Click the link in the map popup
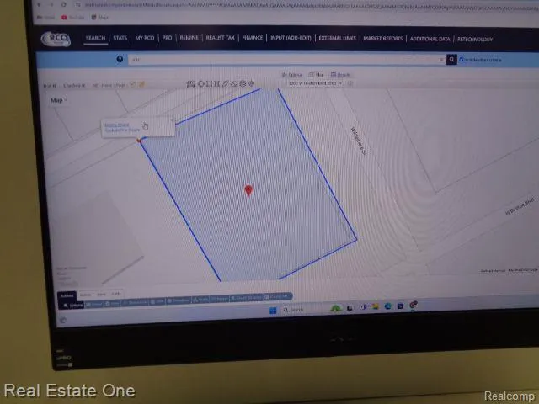Screen dimensions: 539x404 [x=118, y=125]
